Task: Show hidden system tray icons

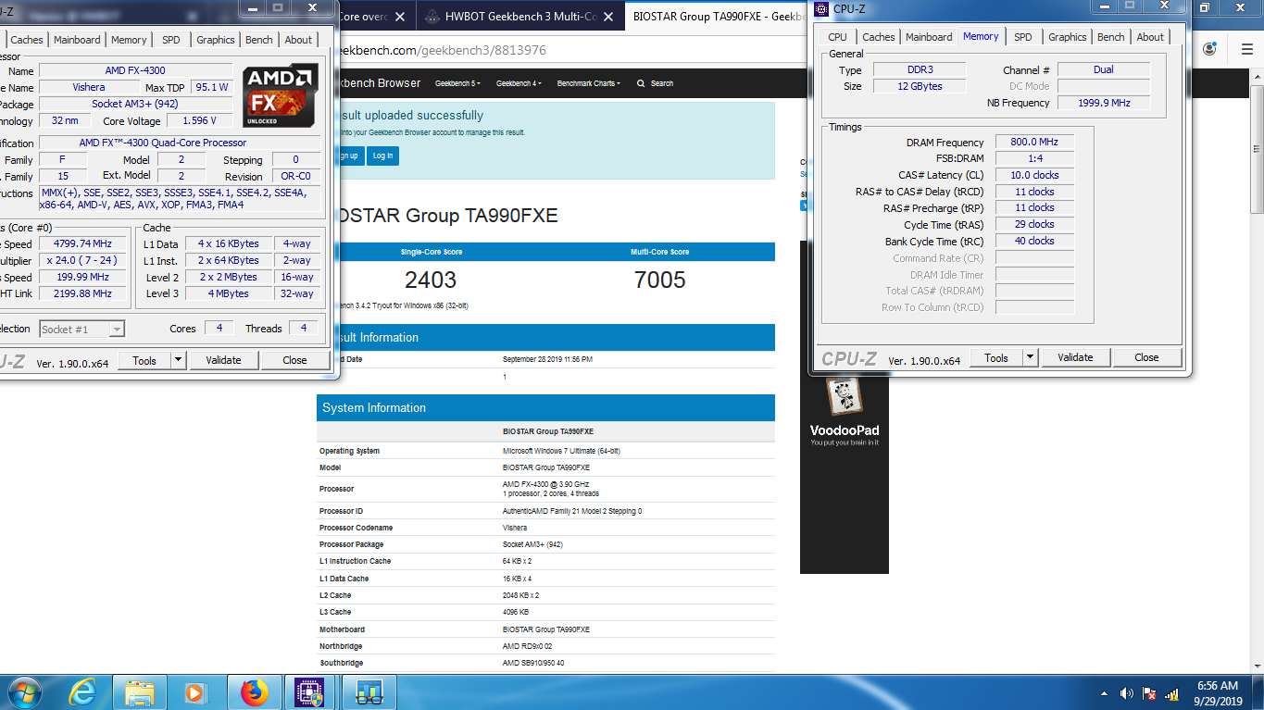Action: 1105,693
